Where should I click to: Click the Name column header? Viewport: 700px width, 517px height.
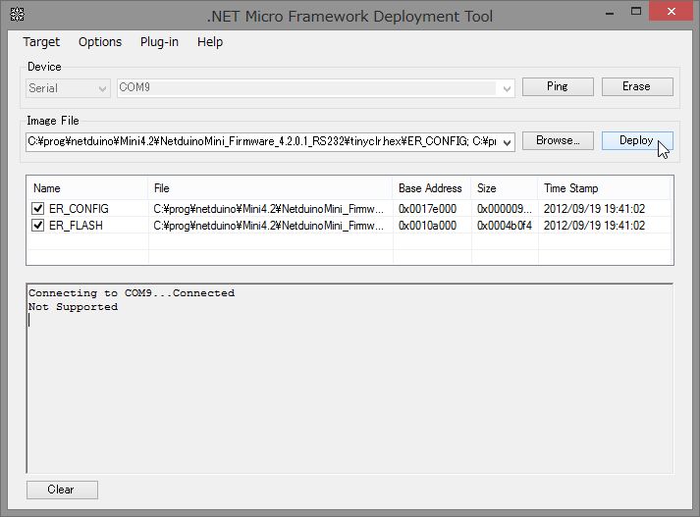click(x=87, y=188)
